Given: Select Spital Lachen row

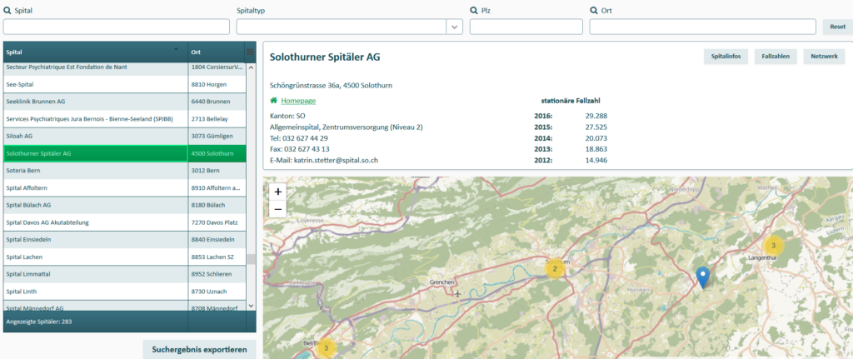Looking at the screenshot, I should tap(125, 257).
